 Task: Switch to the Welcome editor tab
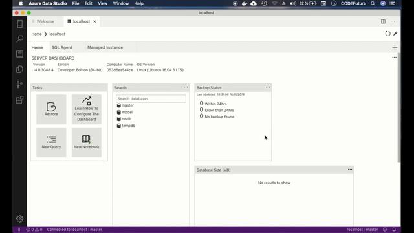(45, 21)
